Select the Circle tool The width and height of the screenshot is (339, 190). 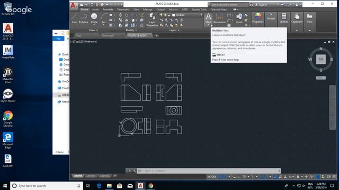[x=94, y=18]
